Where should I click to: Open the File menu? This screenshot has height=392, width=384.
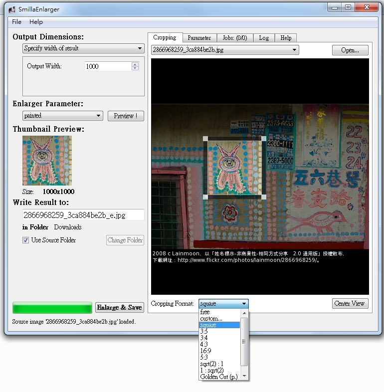click(x=16, y=22)
